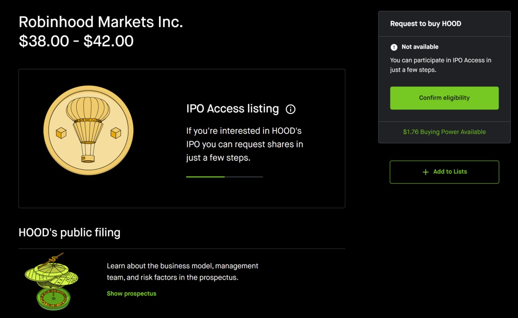Click the left cube on the balloon coin
The image size is (518, 318).
61,133
